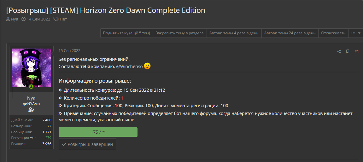The height and width of the screenshot is (162, 363).
Task: Click the Розыгрыш завершен button
Action: [x=87, y=144]
